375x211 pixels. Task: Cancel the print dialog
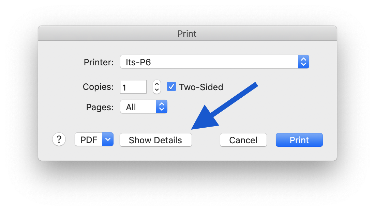(x=243, y=140)
